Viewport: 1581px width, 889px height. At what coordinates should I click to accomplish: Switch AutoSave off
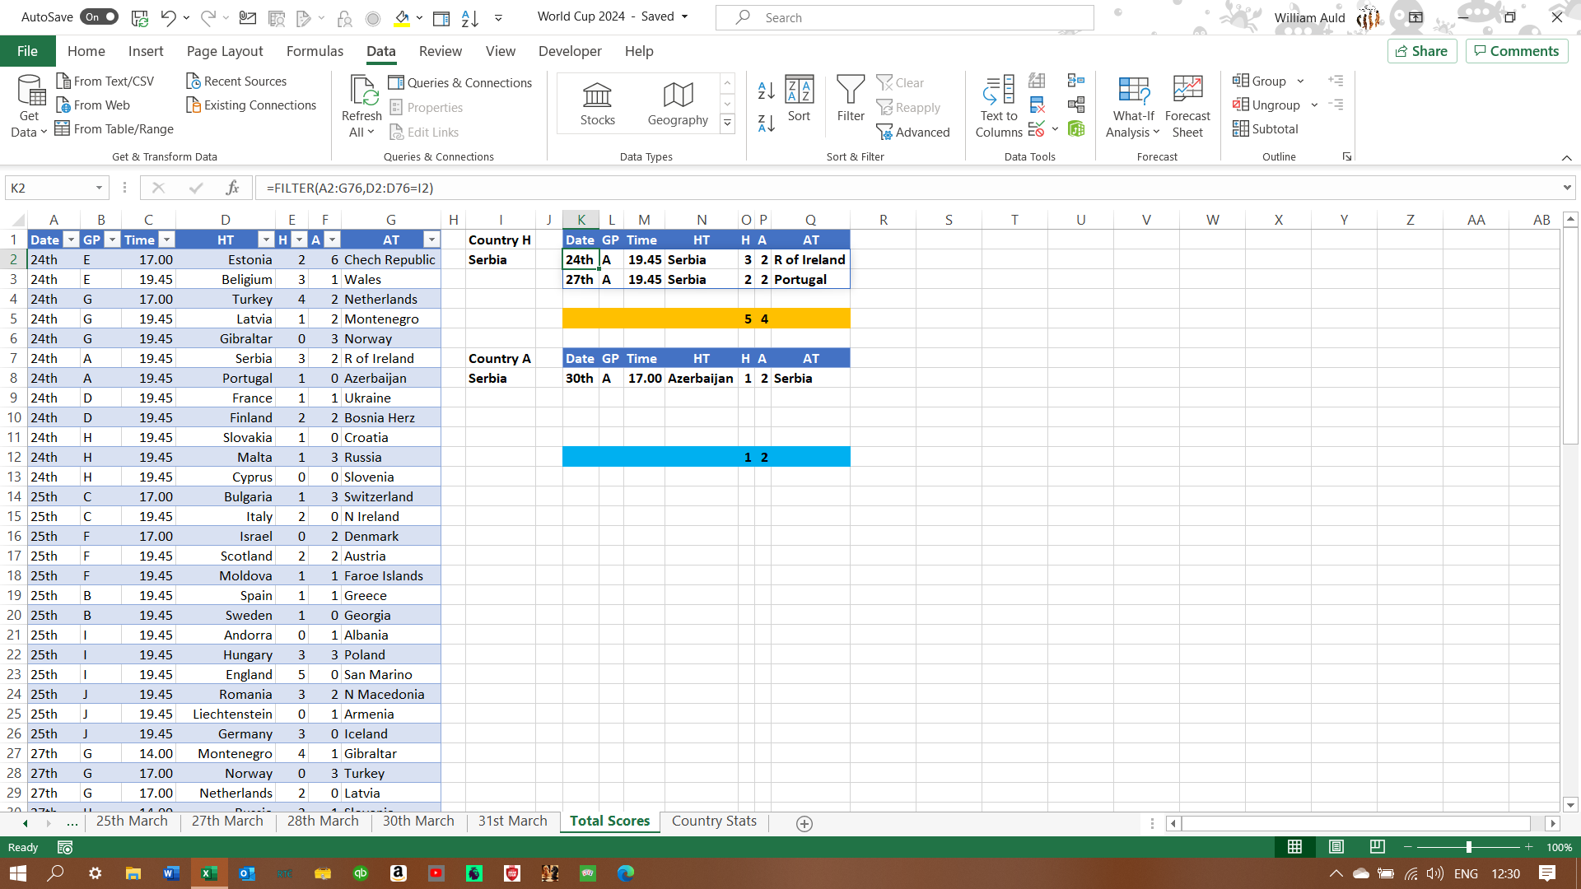coord(99,16)
